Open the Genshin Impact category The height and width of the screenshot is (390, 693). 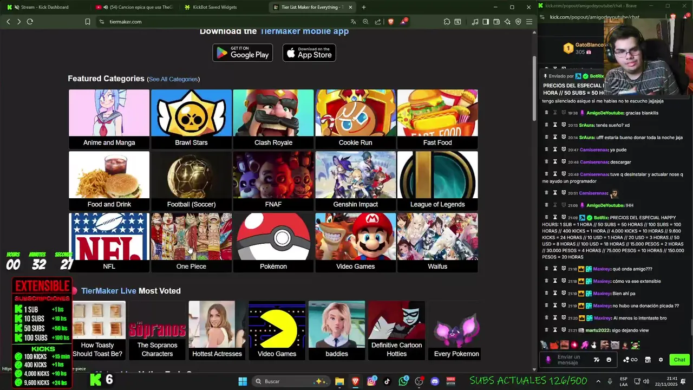point(355,181)
